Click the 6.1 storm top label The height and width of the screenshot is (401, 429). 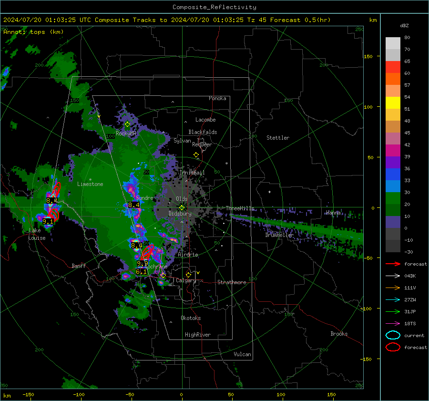pos(141,271)
